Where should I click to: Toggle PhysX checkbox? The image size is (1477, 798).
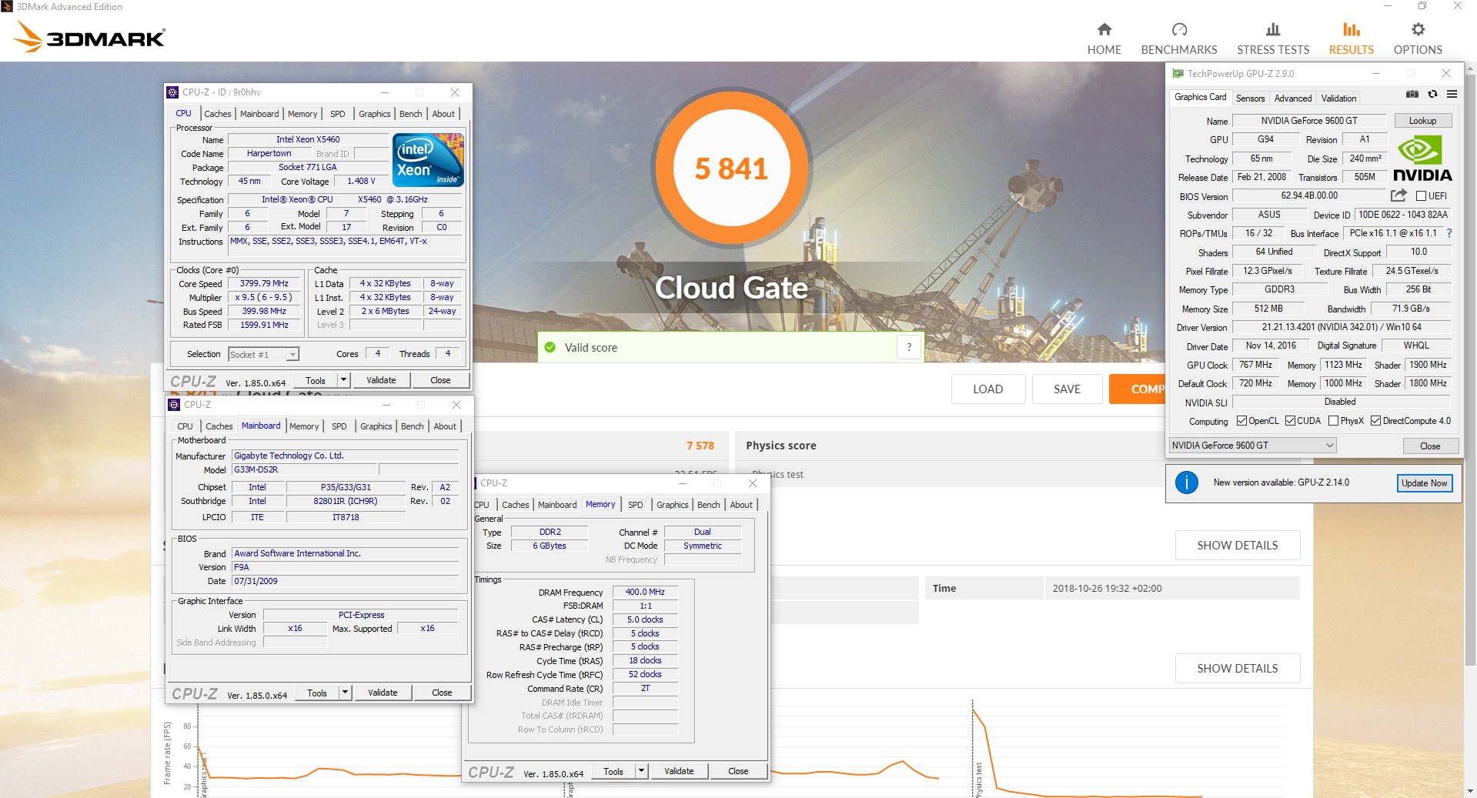click(1333, 421)
